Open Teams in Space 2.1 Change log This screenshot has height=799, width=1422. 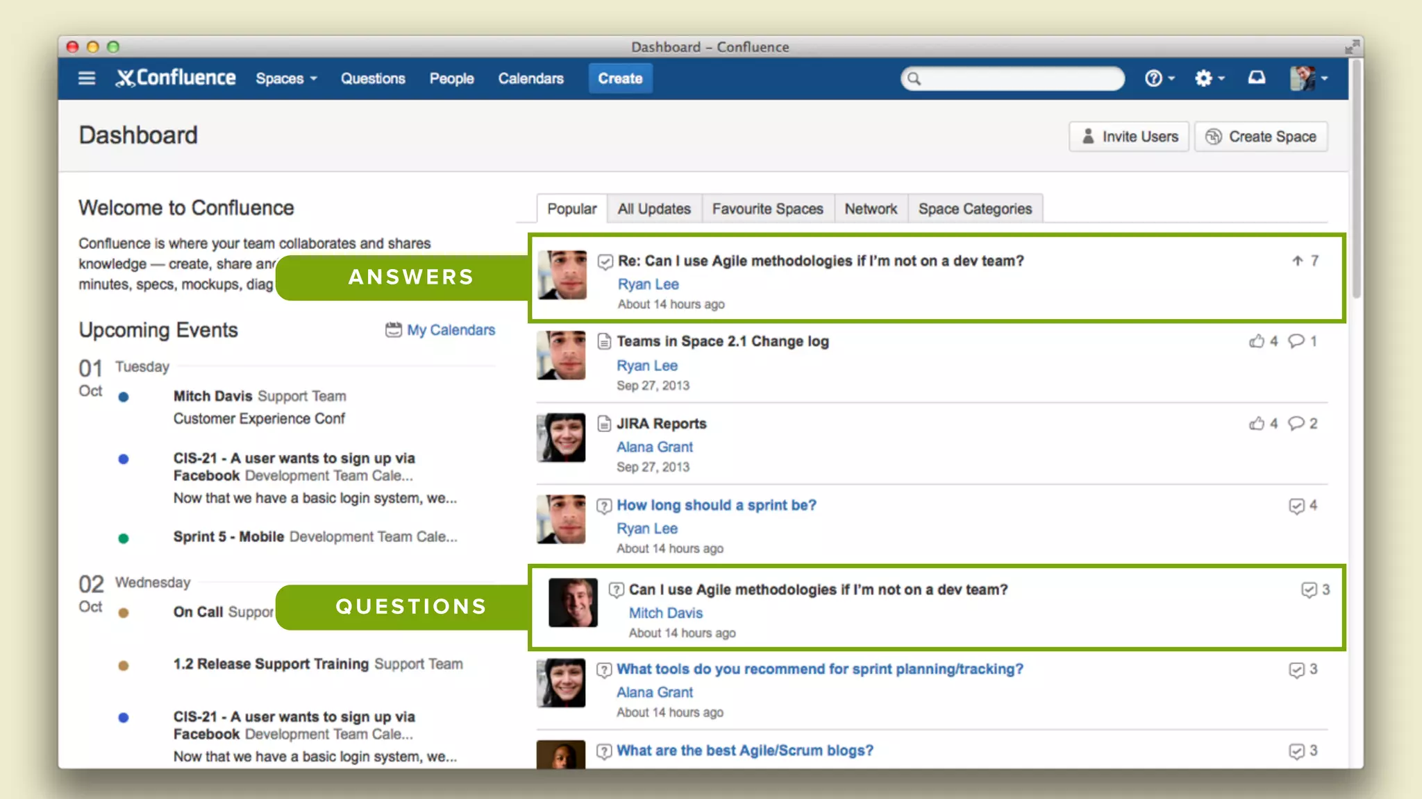[723, 341]
